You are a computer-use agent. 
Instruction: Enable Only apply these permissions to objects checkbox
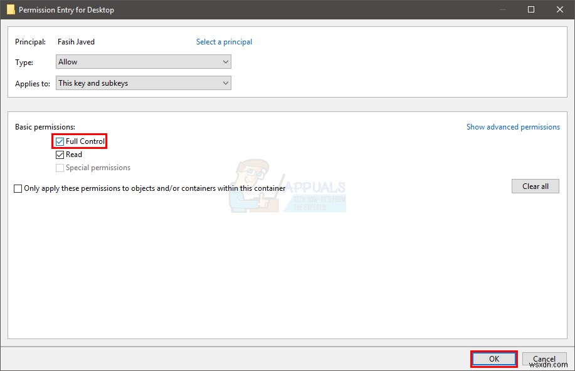click(18, 188)
